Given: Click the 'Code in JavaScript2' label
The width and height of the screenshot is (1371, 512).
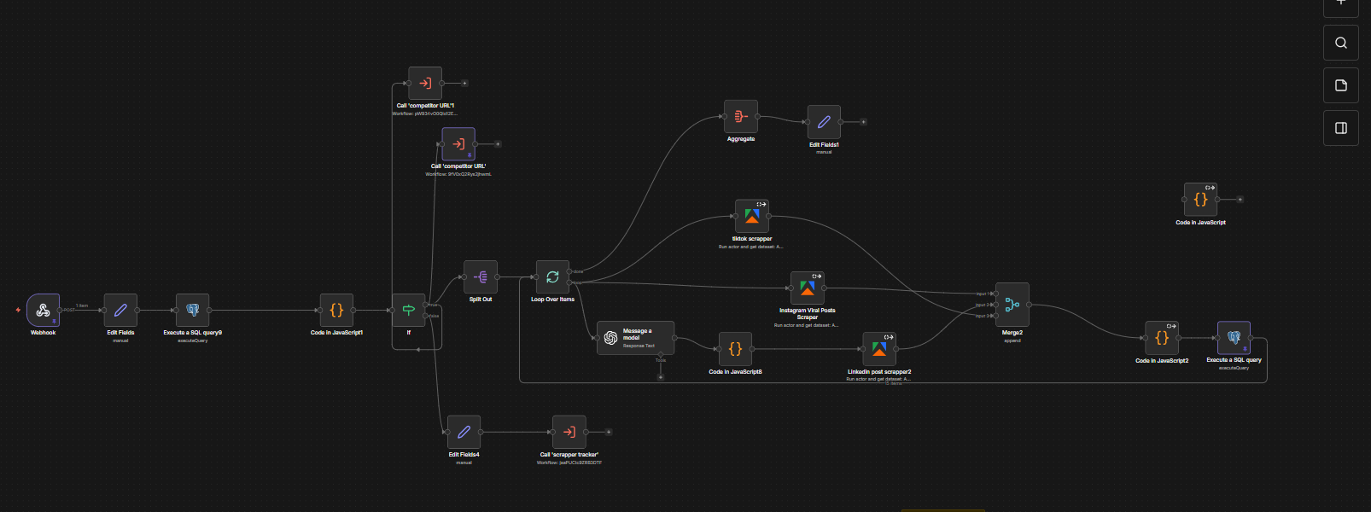Looking at the screenshot, I should coord(1162,361).
